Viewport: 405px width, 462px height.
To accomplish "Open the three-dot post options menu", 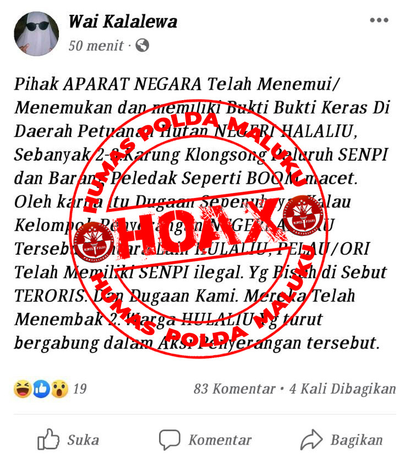I will 379,20.
